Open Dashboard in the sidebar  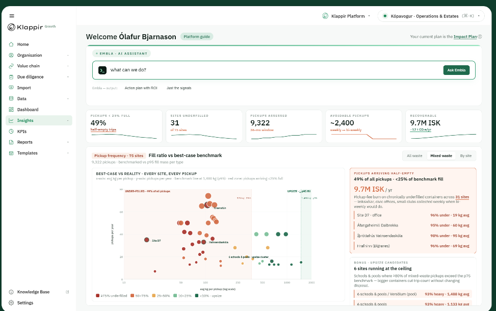click(x=39, y=110)
